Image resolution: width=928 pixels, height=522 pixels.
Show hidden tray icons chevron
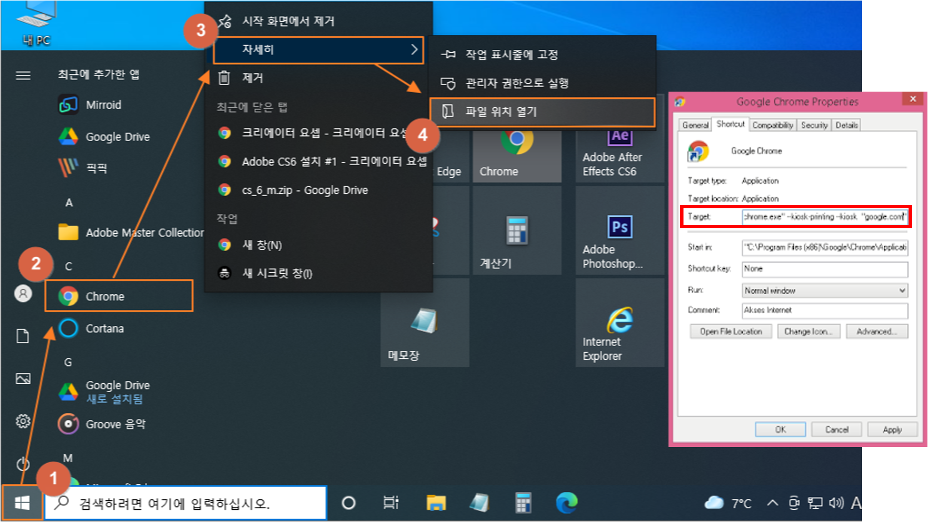(772, 503)
